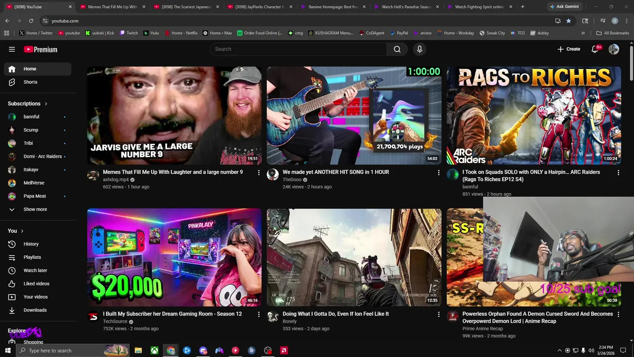Click the Ask Gemini button
This screenshot has height=357, width=634.
[x=564, y=7]
